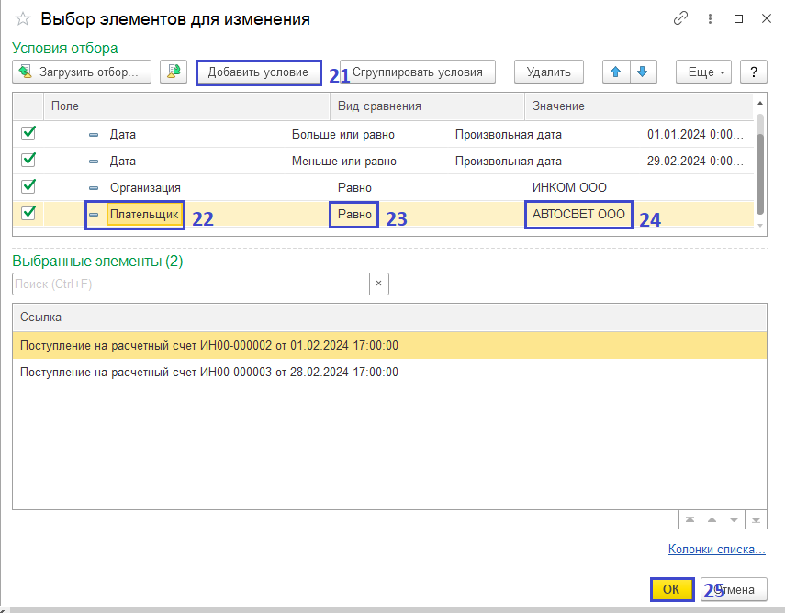This screenshot has width=785, height=613.
Task: Click the favorites star icon in title
Action: (x=23, y=19)
